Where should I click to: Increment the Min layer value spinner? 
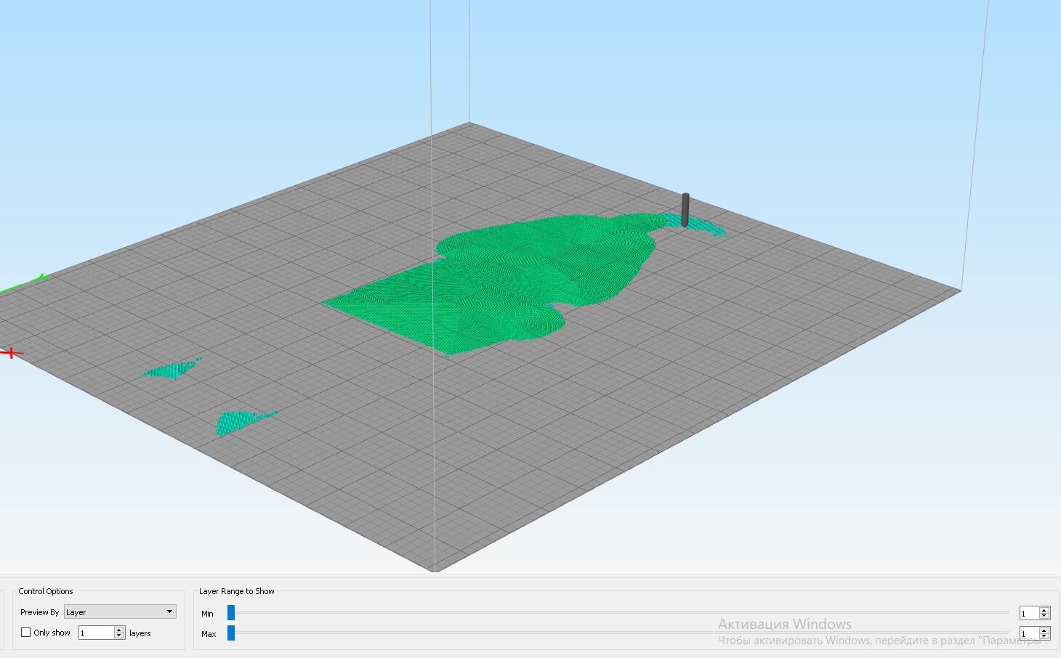tap(1044, 611)
